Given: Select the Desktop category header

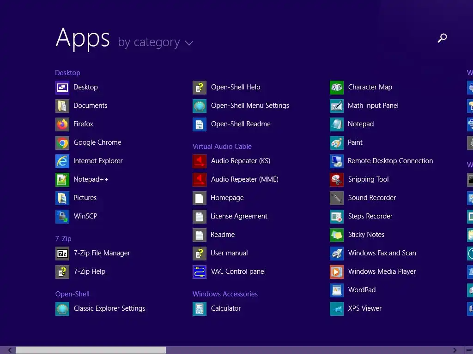Looking at the screenshot, I should coord(67,73).
